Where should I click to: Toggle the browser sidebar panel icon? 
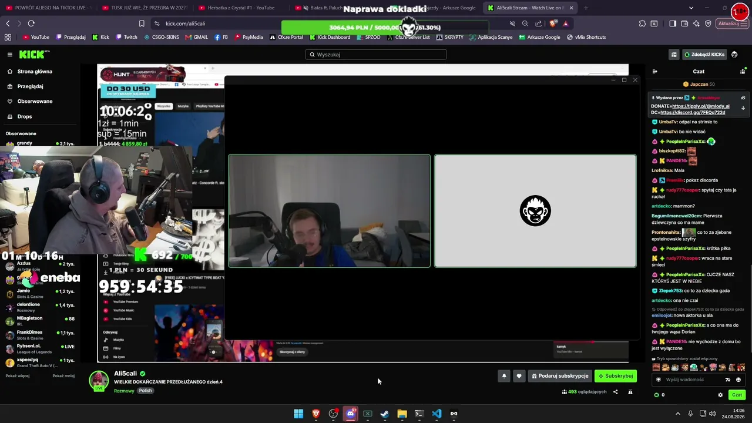point(673,23)
